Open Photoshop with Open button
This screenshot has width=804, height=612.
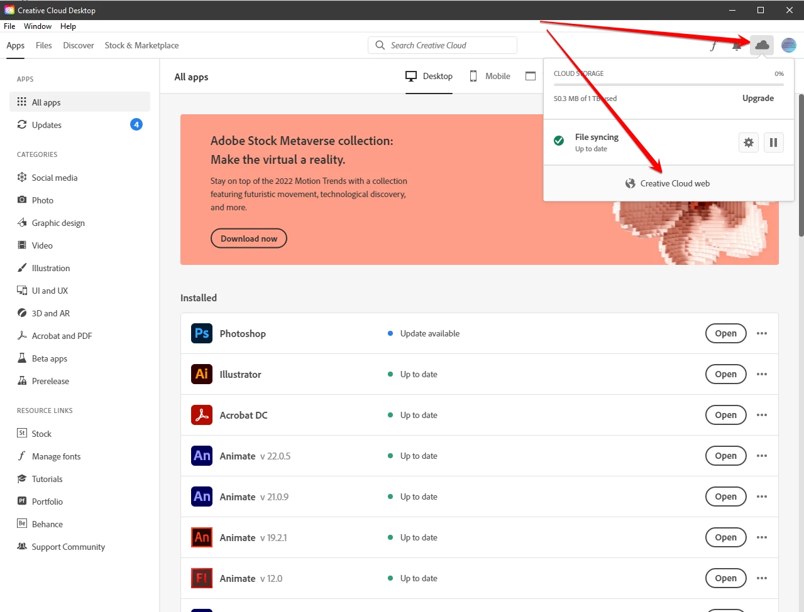coord(726,333)
